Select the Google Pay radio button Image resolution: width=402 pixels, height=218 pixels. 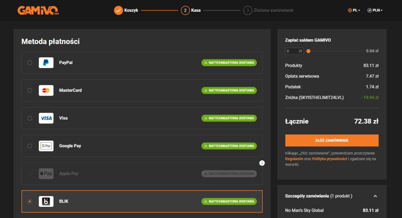(30, 146)
